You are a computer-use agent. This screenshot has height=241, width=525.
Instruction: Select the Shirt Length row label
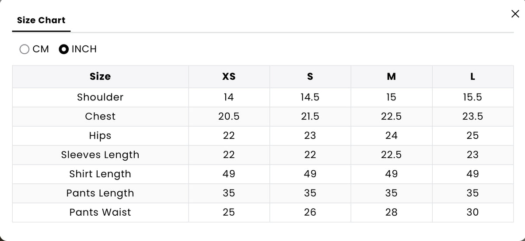pos(100,174)
